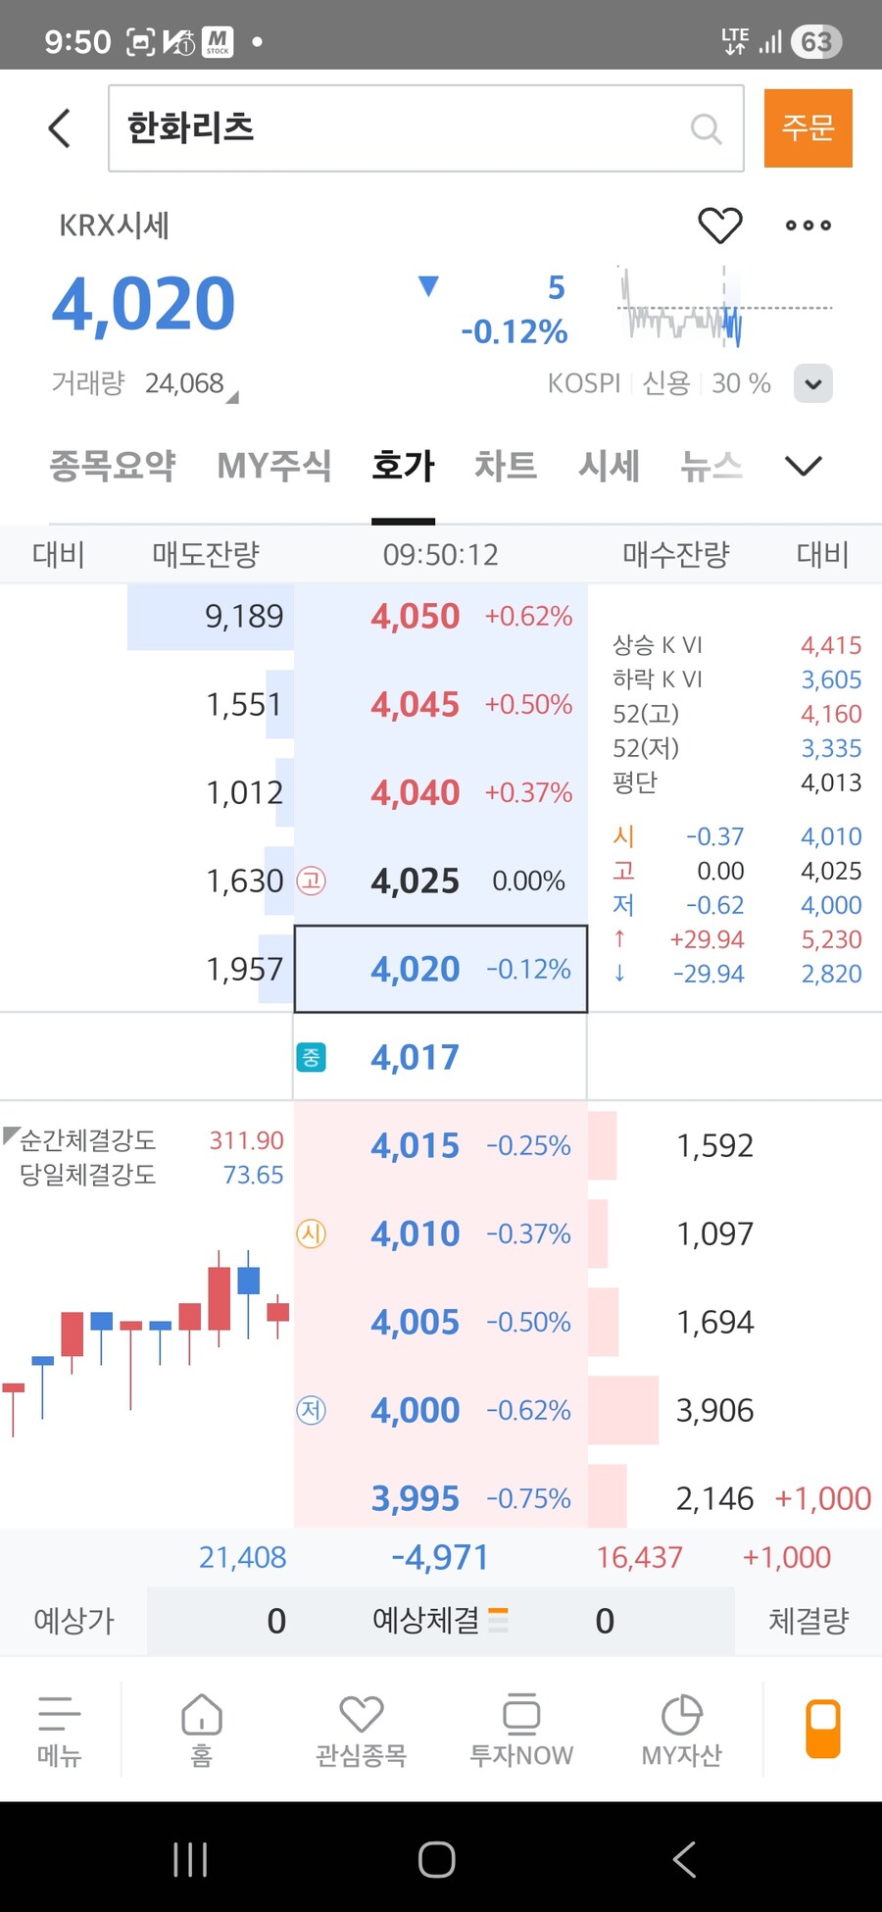882x1912 pixels.
Task: Open the 시세 quotes tab
Action: pyautogui.click(x=609, y=468)
